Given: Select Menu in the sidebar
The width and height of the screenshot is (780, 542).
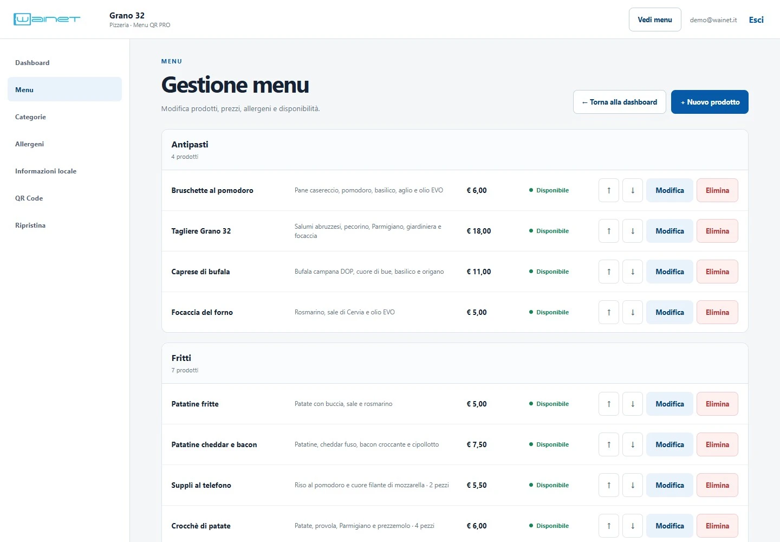Looking at the screenshot, I should tap(64, 89).
